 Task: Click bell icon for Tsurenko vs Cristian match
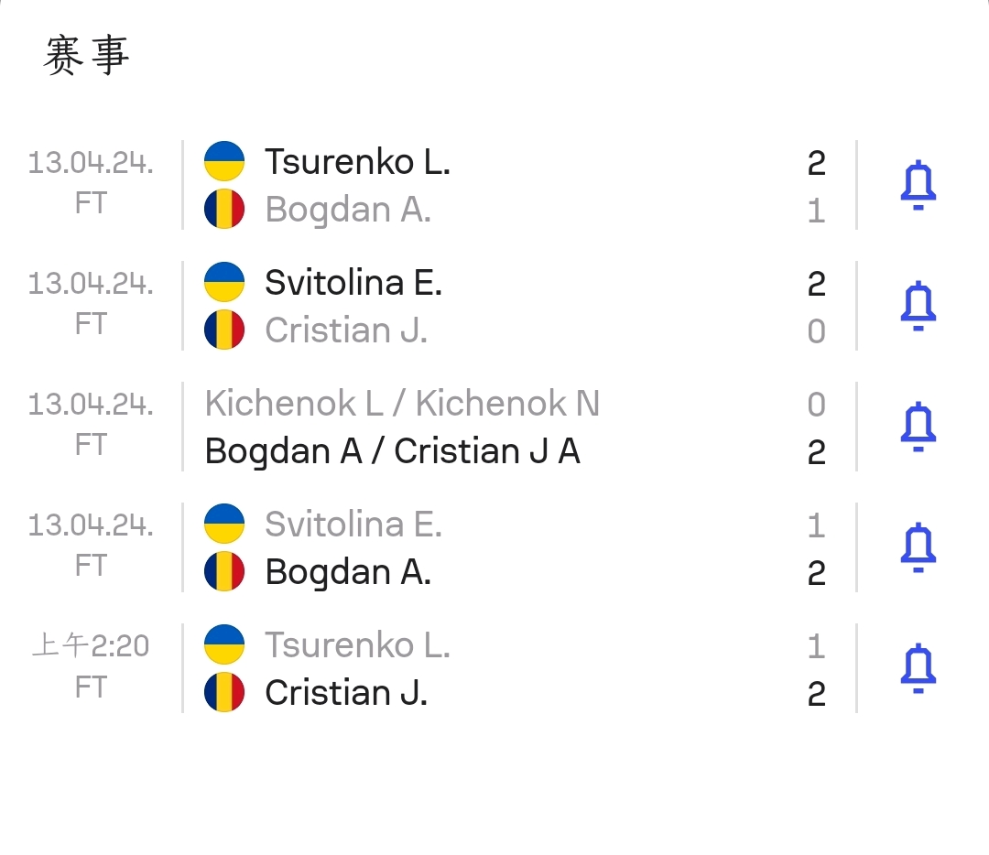pos(918,668)
